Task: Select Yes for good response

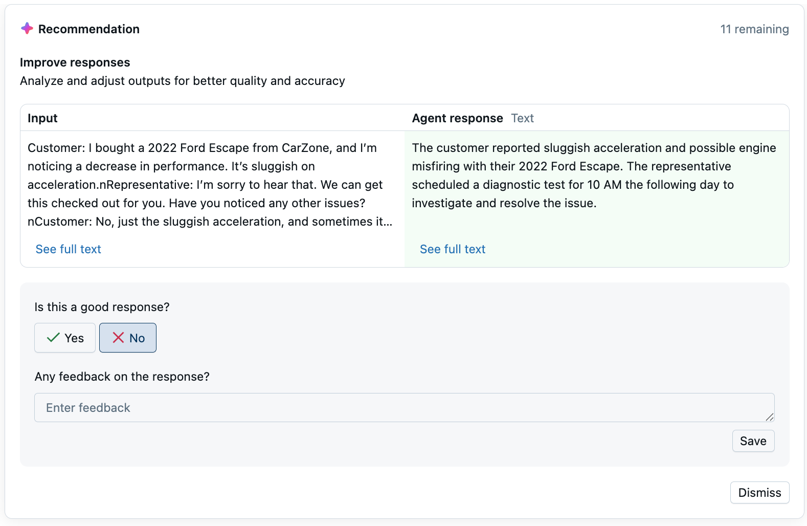Action: pyautogui.click(x=65, y=338)
